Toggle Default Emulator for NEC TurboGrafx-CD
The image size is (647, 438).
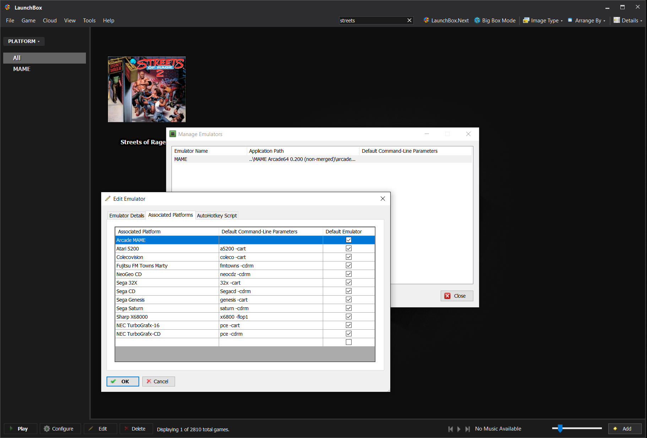coord(349,334)
